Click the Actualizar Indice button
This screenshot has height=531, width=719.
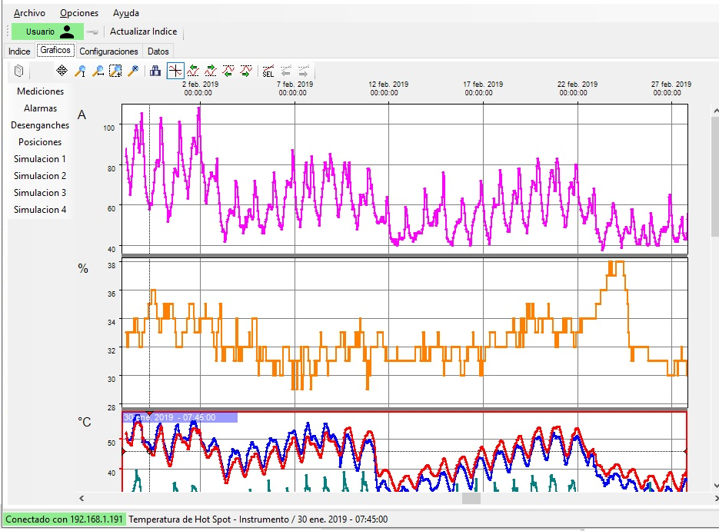143,32
